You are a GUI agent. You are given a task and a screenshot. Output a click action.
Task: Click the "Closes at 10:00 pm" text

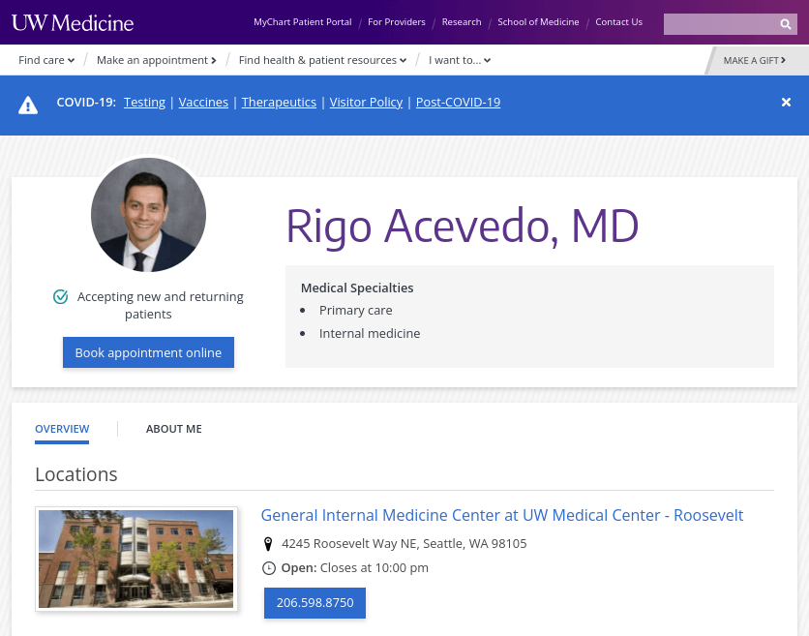375,568
